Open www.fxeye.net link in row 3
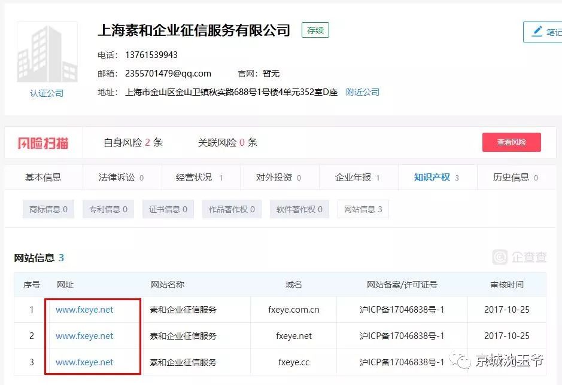The width and height of the screenshot is (562, 385). click(84, 362)
